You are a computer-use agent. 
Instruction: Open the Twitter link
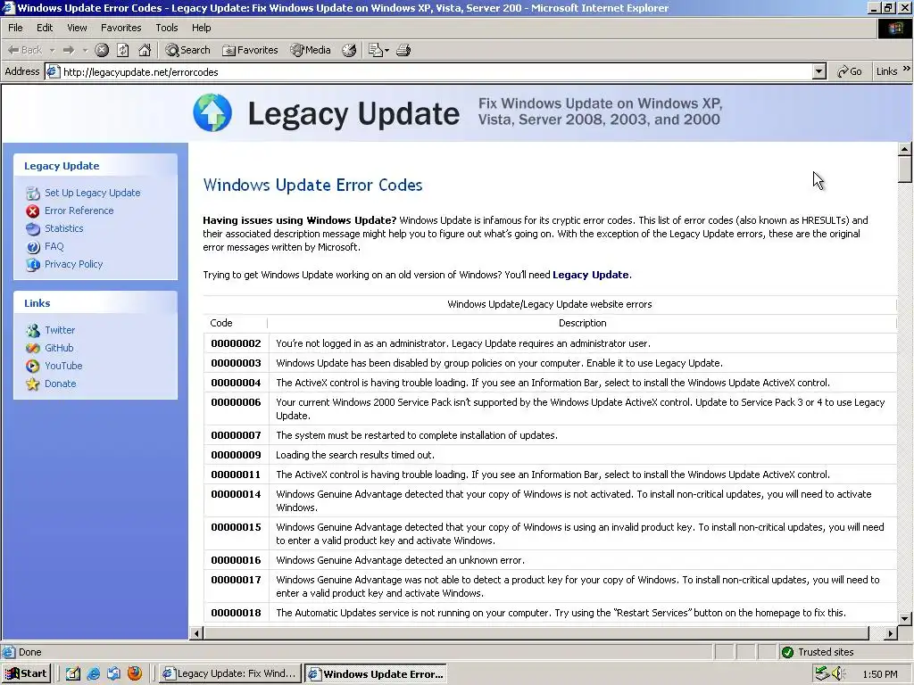pos(60,330)
